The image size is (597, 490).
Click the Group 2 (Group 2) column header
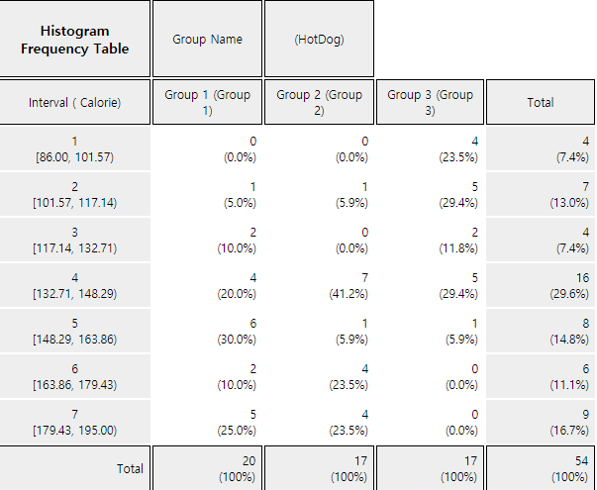[x=319, y=102]
